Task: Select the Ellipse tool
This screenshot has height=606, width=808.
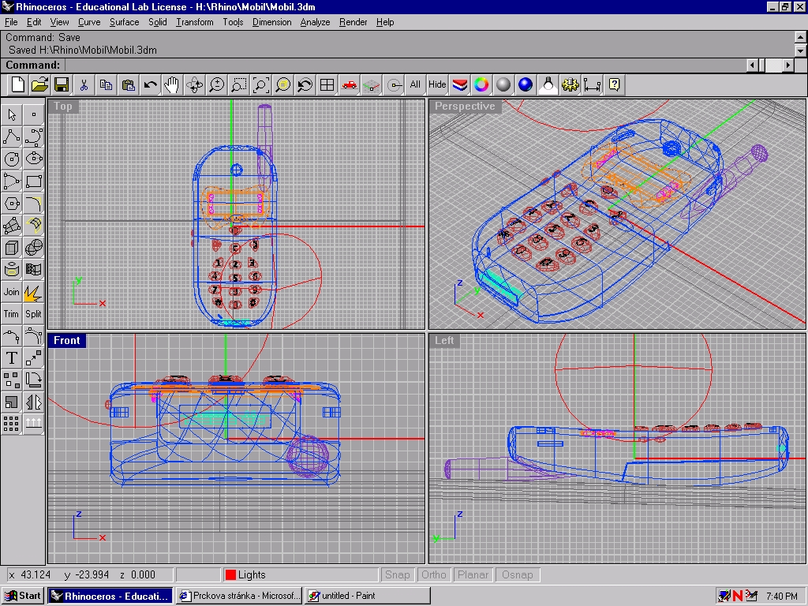Action: tap(33, 159)
